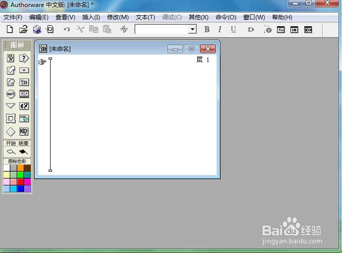This screenshot has width=342, height=253.
Task: Pick the white Start flag
Action: click(11, 151)
